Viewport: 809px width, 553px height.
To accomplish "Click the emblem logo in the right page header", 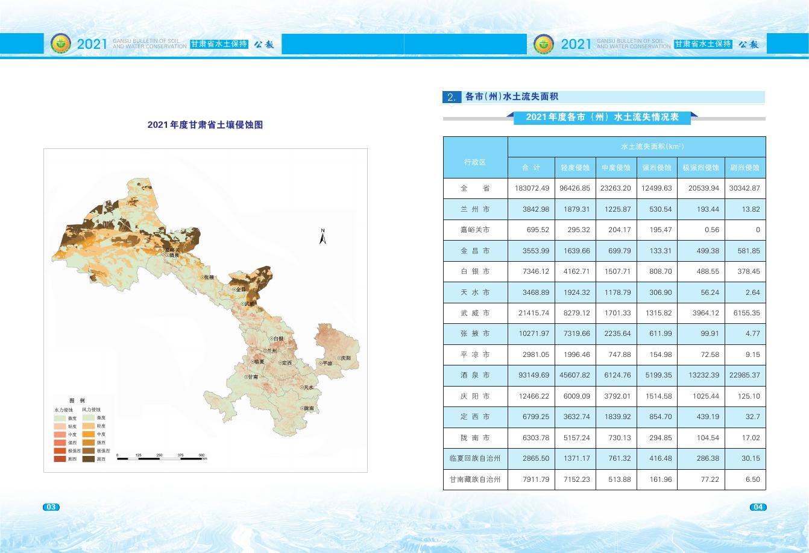I will pyautogui.click(x=544, y=43).
